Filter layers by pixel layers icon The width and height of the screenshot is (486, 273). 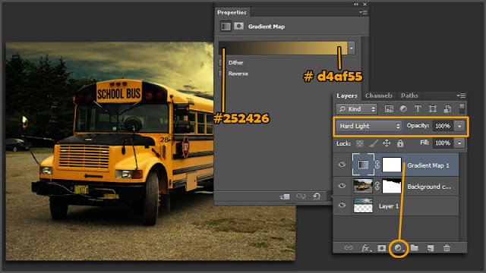click(x=389, y=109)
